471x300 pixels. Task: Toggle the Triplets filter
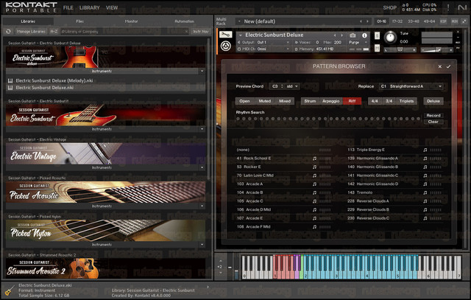pos(406,101)
